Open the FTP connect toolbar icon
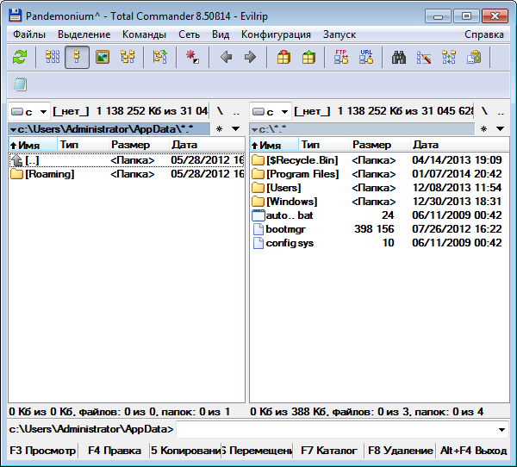 tap(340, 57)
